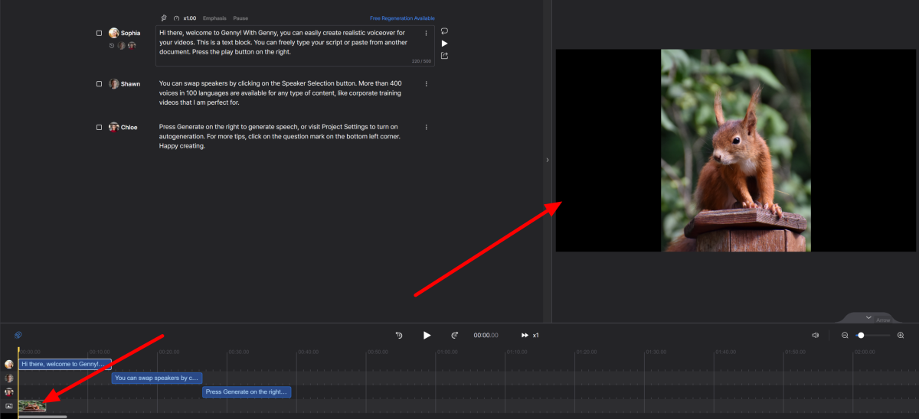Select the Emphasis option in block toolbar
Viewport: 919px width, 419px height.
pyautogui.click(x=214, y=18)
